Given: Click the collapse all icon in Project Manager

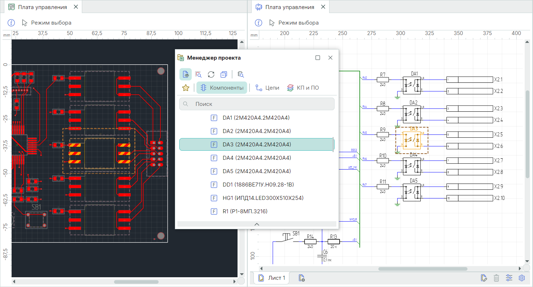Looking at the screenshot, I should click(224, 74).
